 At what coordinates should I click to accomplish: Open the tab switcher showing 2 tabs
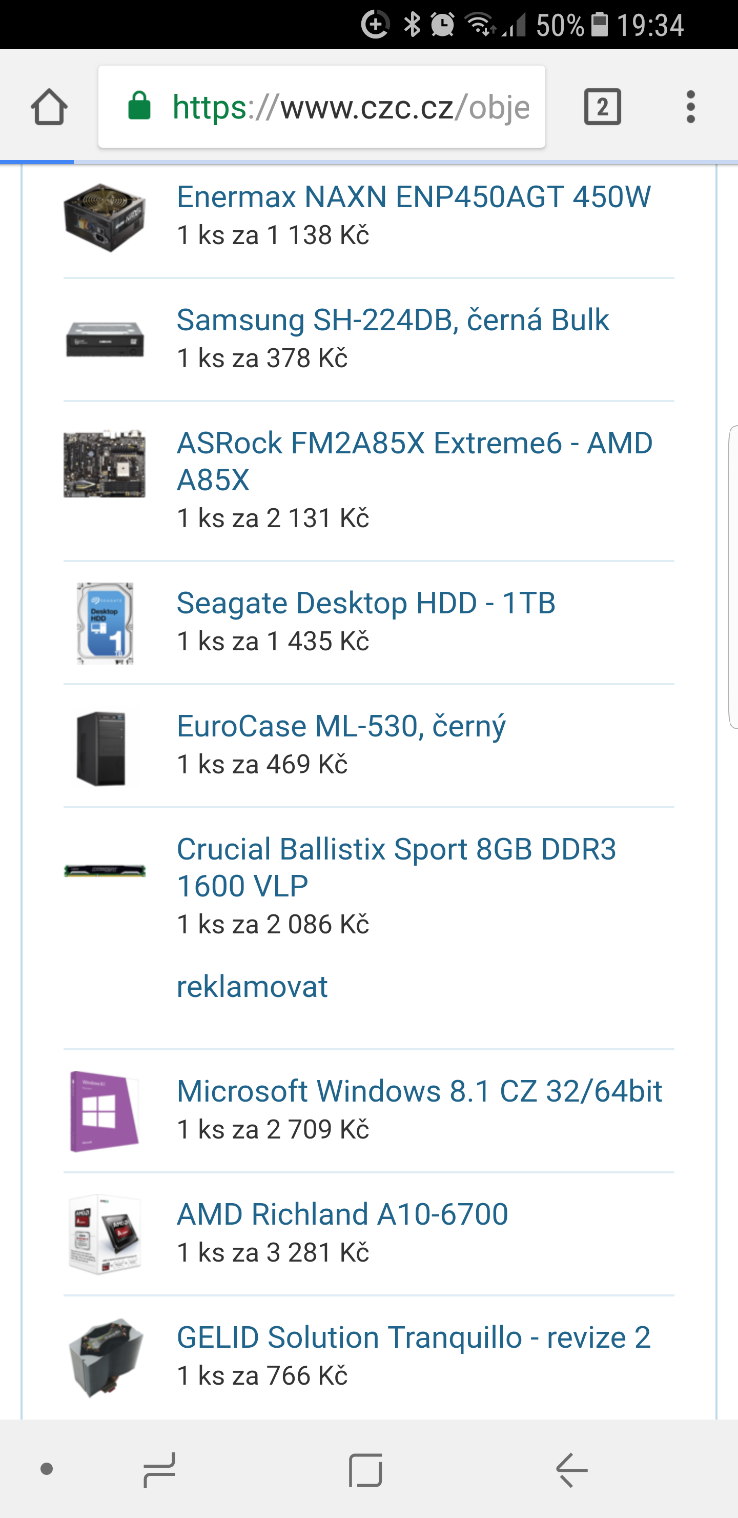[x=602, y=107]
